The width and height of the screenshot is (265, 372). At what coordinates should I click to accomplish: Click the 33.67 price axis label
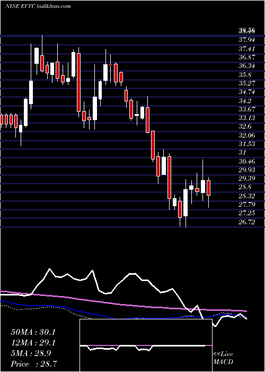point(247,109)
